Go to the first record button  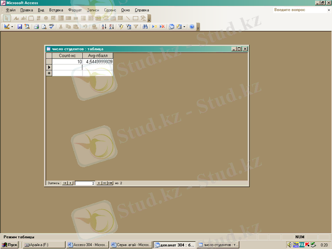65,183
